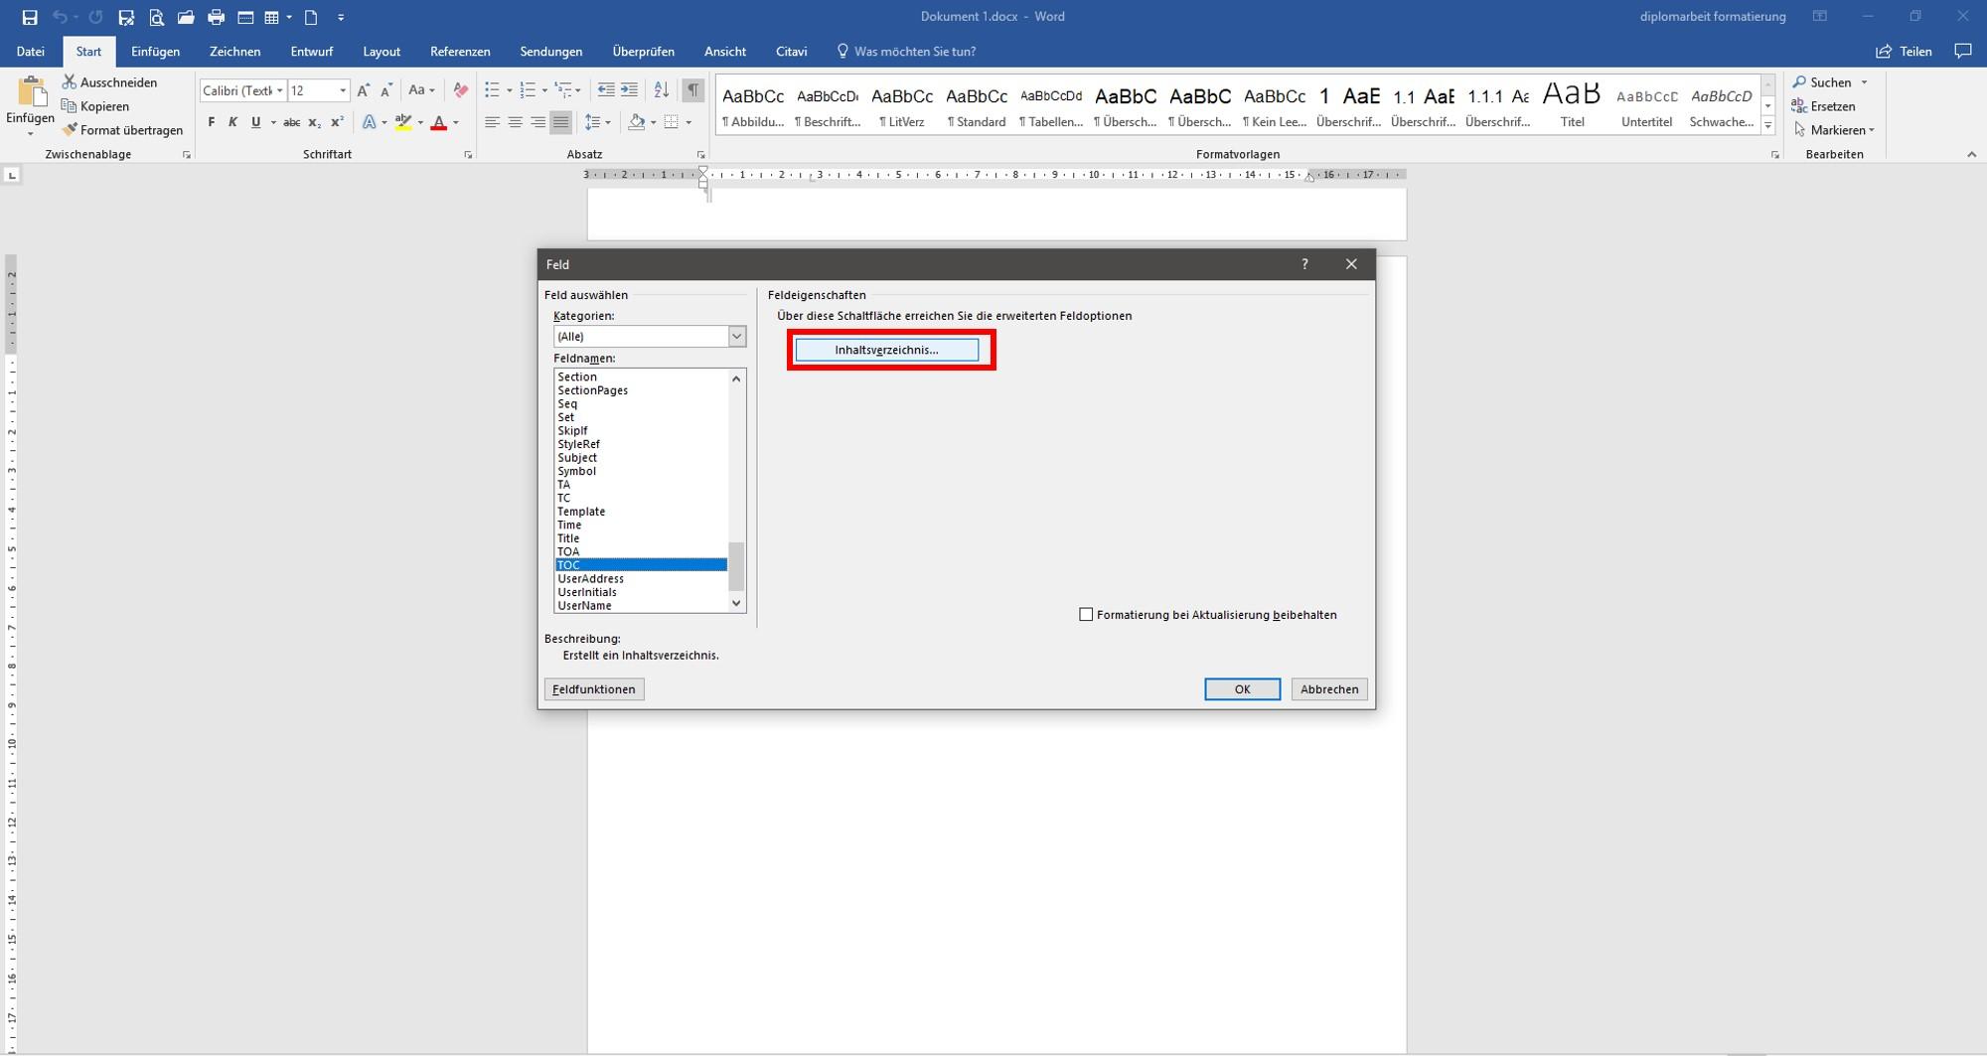Click the quick print icon
Screen dimensions: 1987x1056
point(216,17)
